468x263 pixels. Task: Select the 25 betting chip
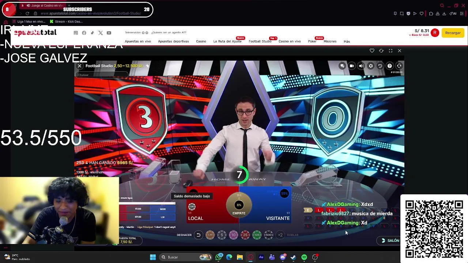(x=245, y=235)
